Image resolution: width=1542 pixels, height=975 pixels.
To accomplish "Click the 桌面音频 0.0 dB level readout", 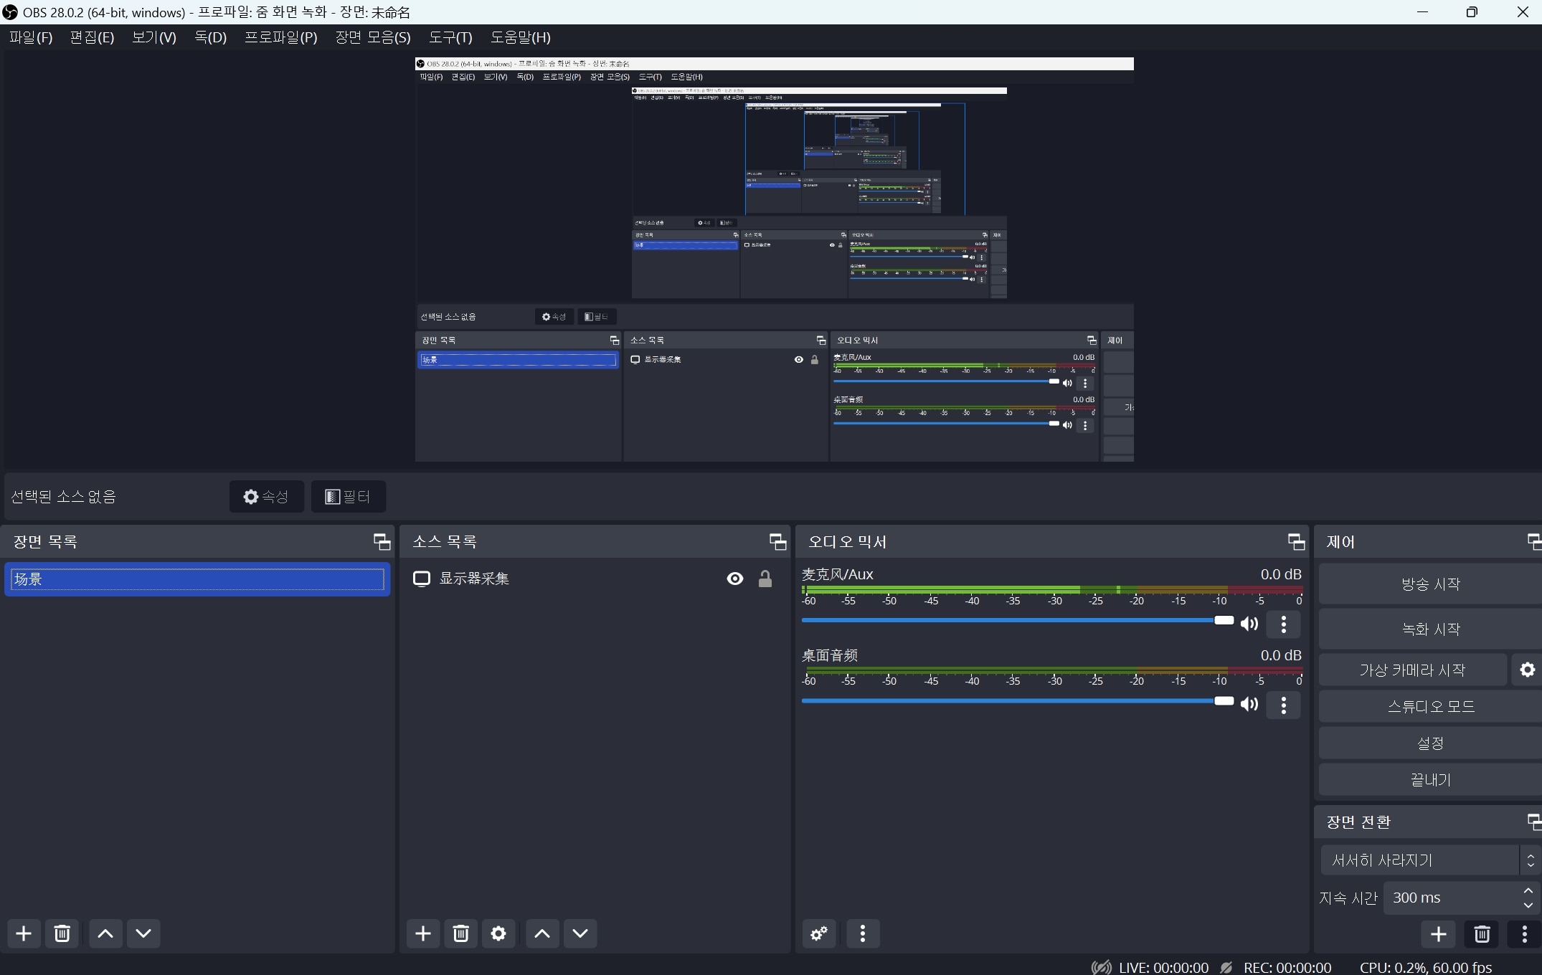I will [x=1280, y=655].
